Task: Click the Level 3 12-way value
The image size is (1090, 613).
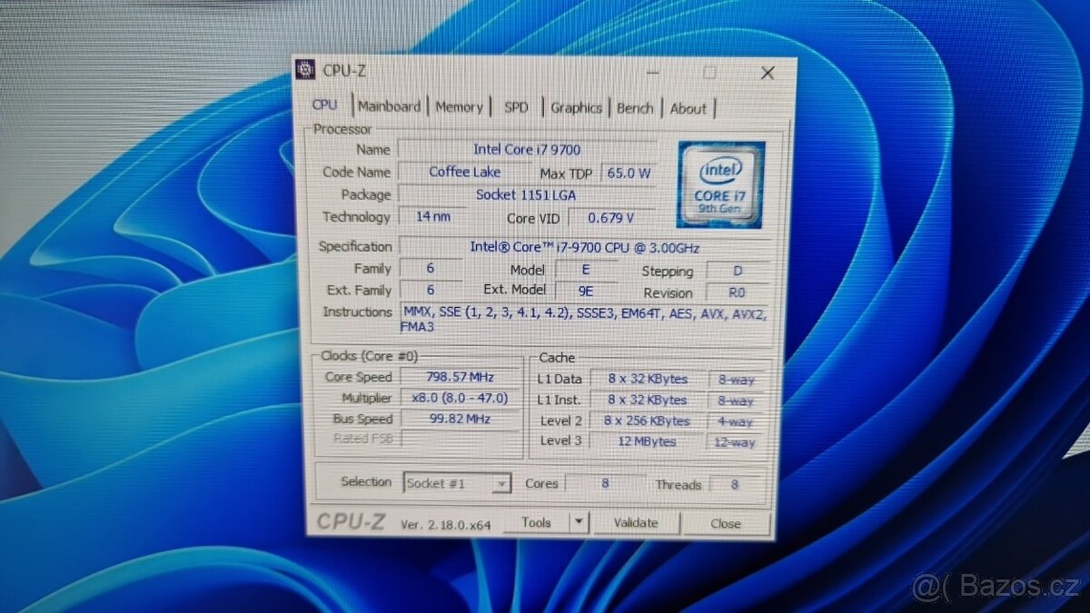Action: [737, 442]
